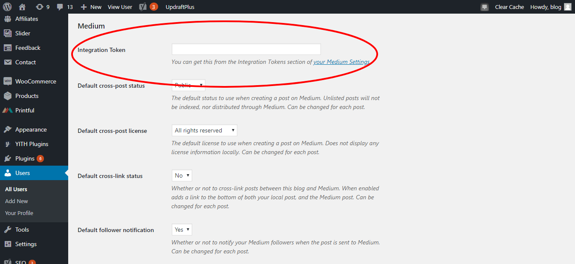Click inside the Integration Token field
The width and height of the screenshot is (575, 264).
pos(246,49)
